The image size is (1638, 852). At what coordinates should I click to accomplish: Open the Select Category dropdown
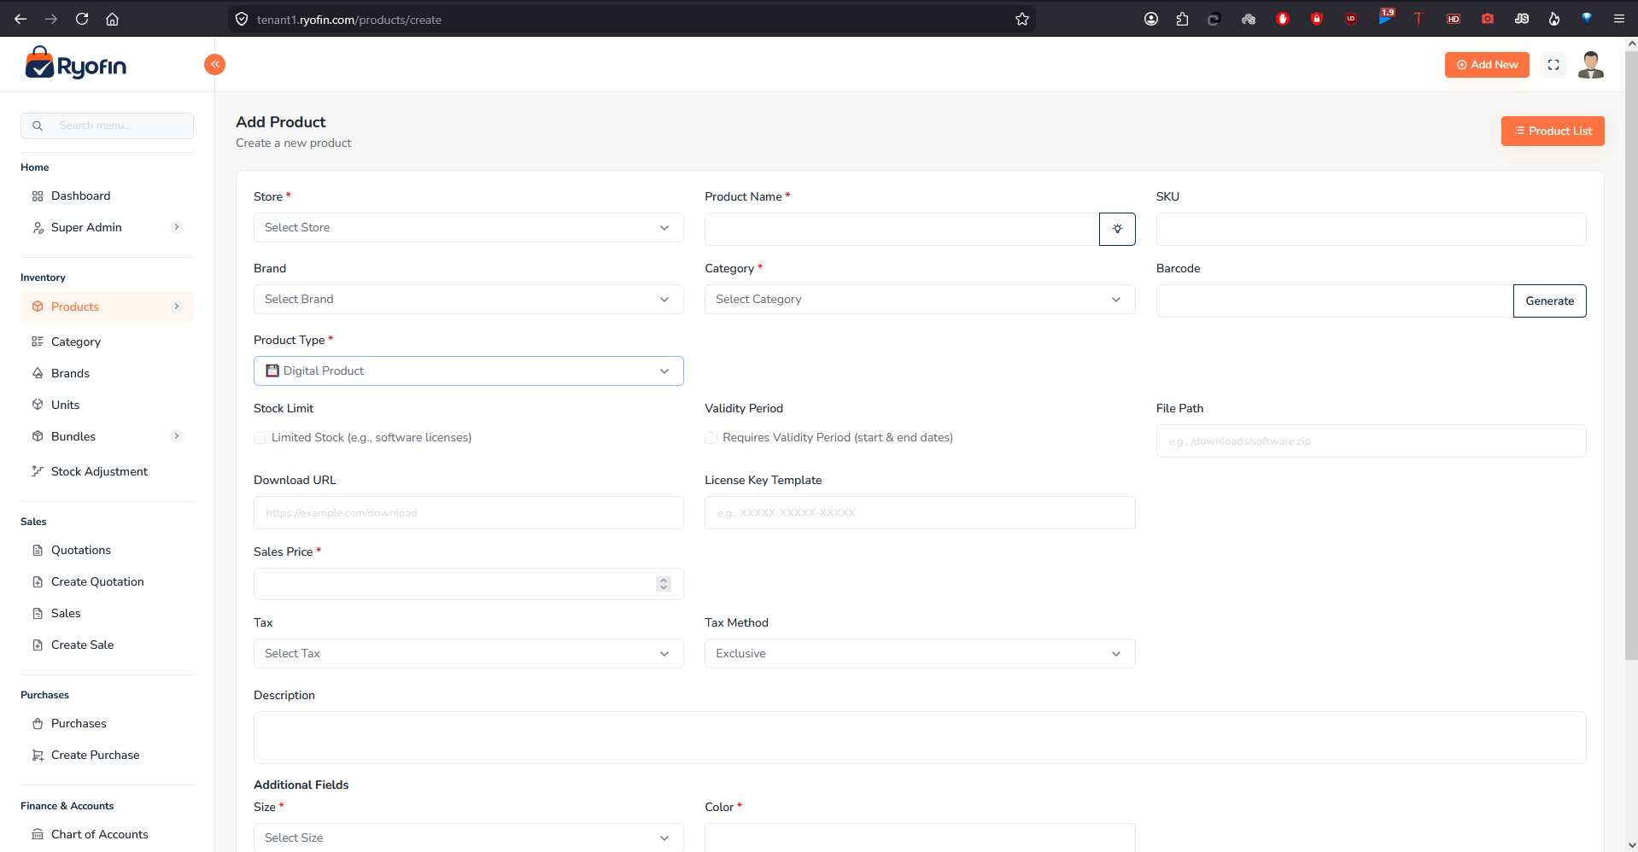pos(920,299)
